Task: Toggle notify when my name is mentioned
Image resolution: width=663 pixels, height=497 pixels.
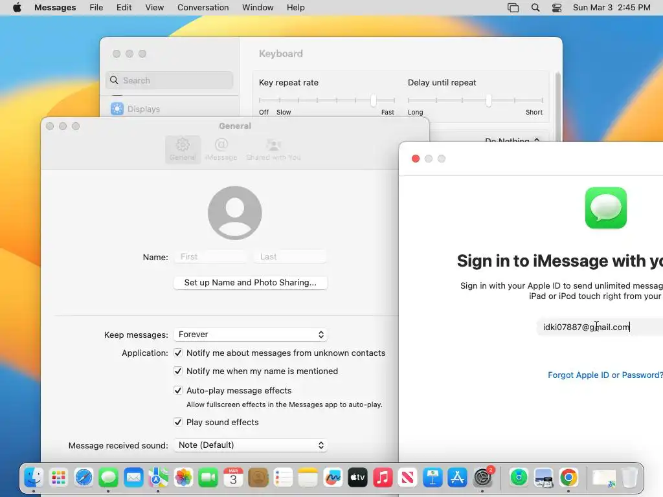Action: click(178, 371)
